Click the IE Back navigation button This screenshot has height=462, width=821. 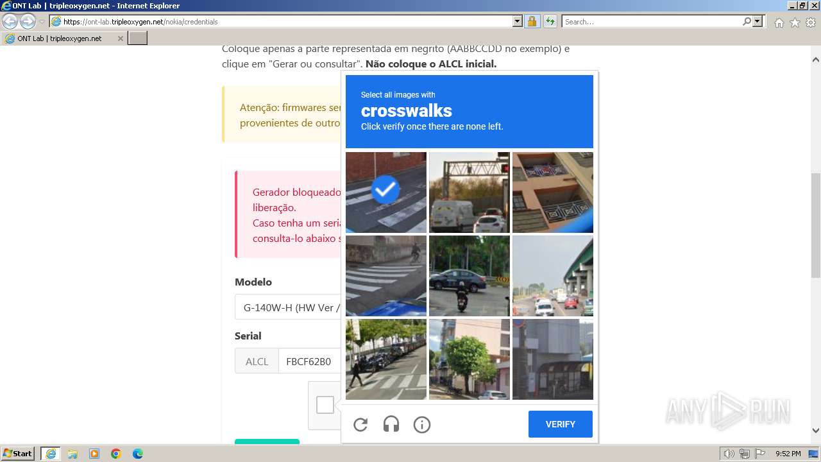click(10, 22)
